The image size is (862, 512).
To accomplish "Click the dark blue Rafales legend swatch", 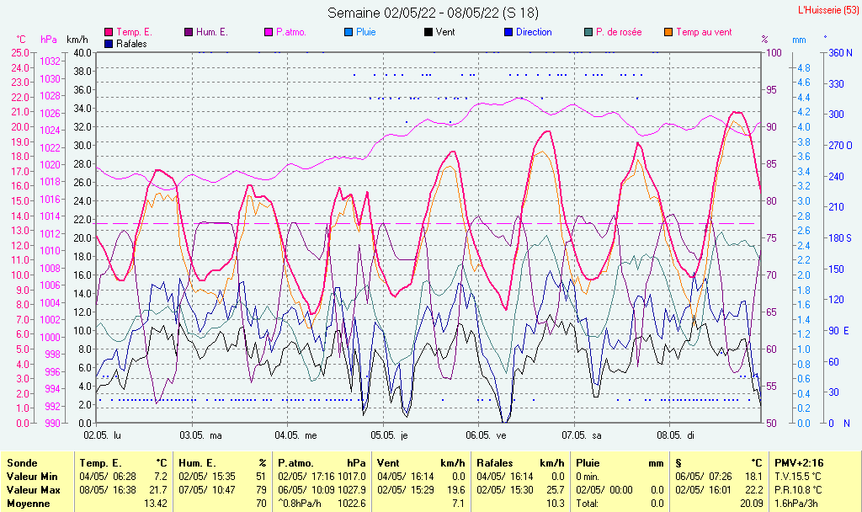I will (x=109, y=44).
